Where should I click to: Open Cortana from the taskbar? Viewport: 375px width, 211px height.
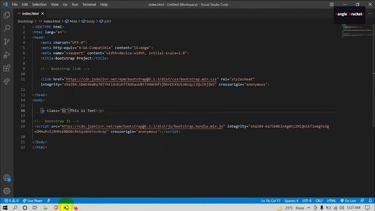pos(25,207)
